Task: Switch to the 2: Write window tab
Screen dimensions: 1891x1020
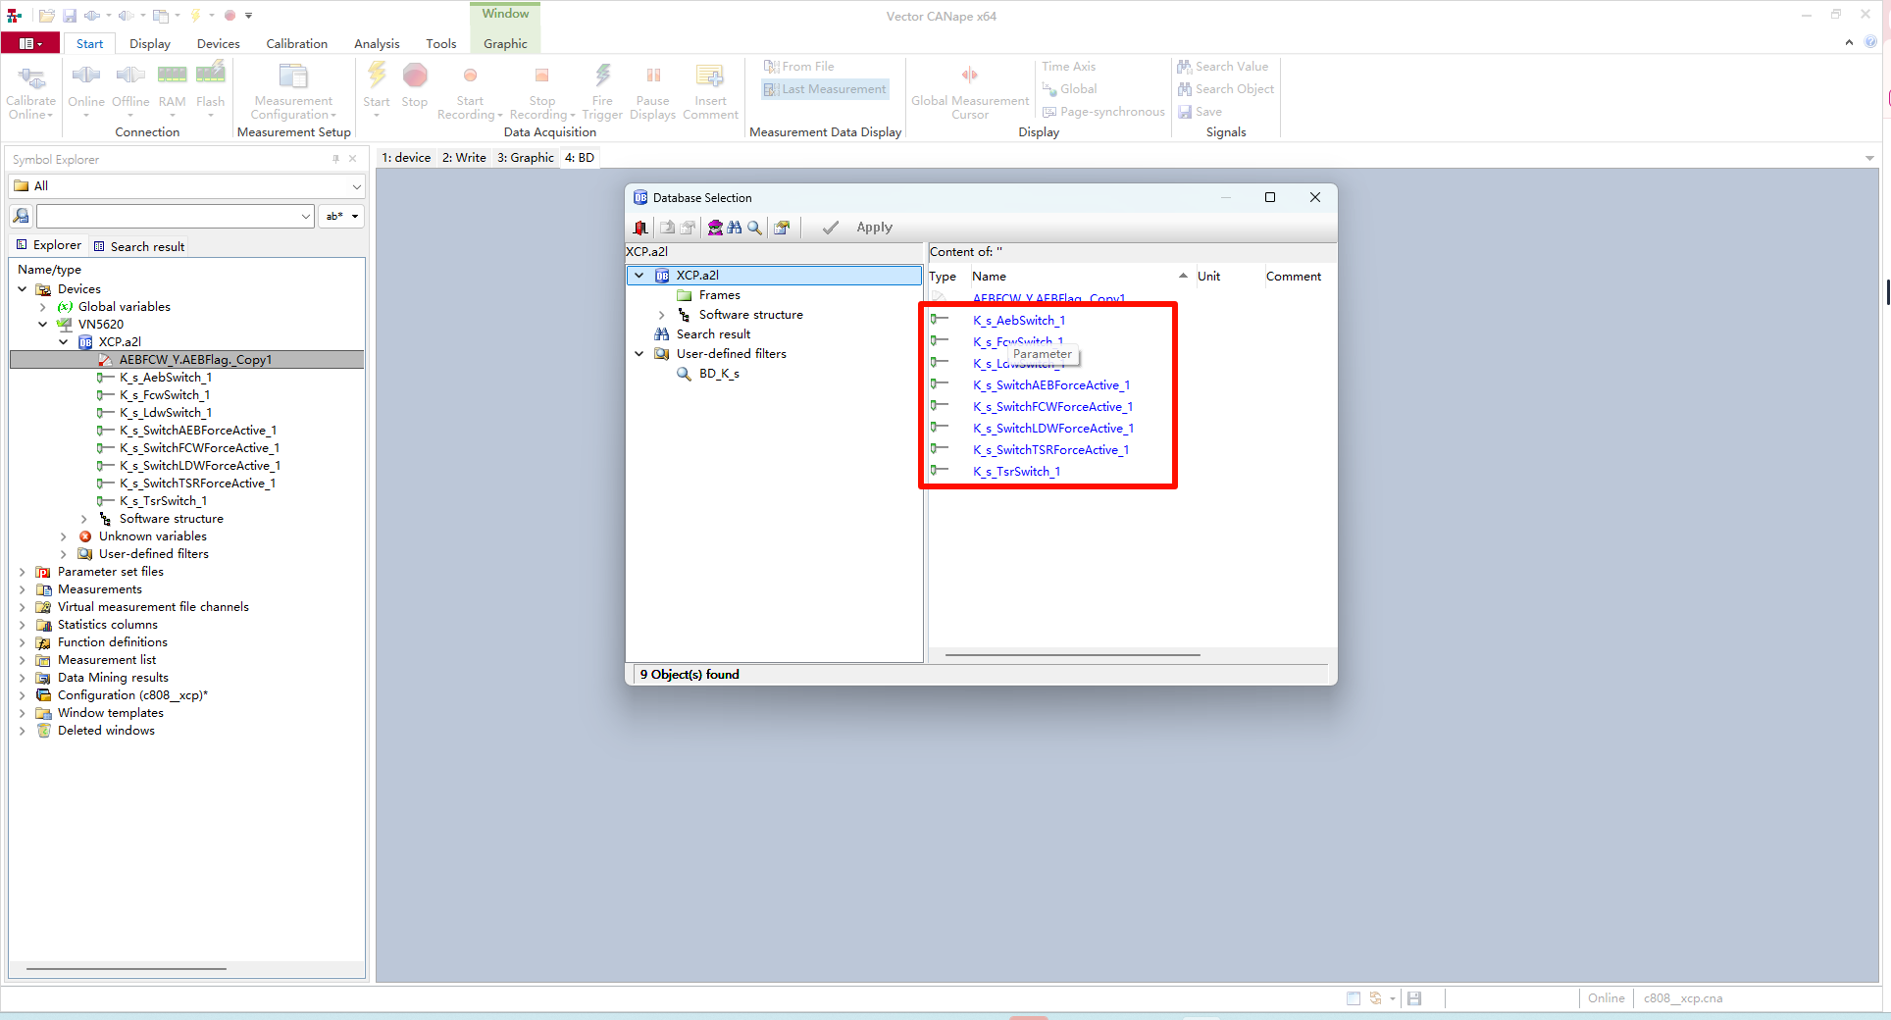Action: [464, 158]
